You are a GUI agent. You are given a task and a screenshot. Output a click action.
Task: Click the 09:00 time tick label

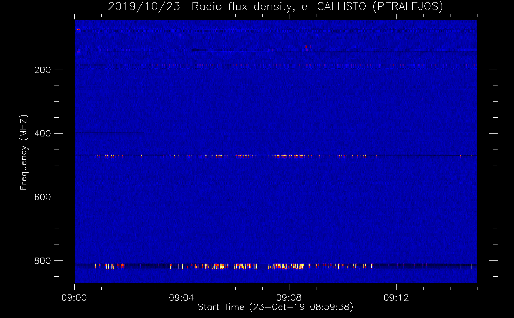coord(74,298)
